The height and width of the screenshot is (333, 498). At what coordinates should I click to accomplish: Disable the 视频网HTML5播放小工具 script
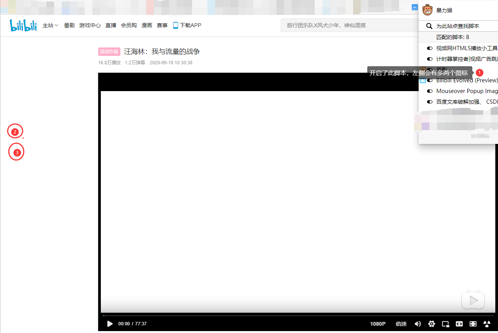click(x=430, y=48)
